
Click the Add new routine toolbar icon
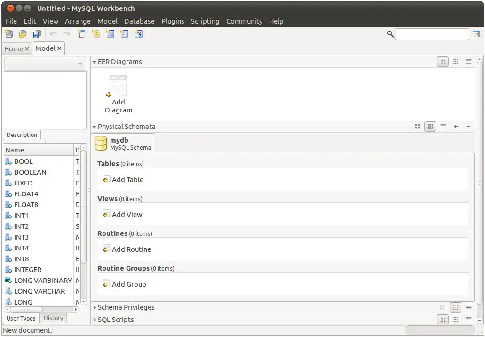pyautogui.click(x=138, y=34)
